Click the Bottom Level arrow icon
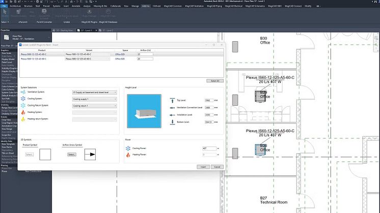 172,122
